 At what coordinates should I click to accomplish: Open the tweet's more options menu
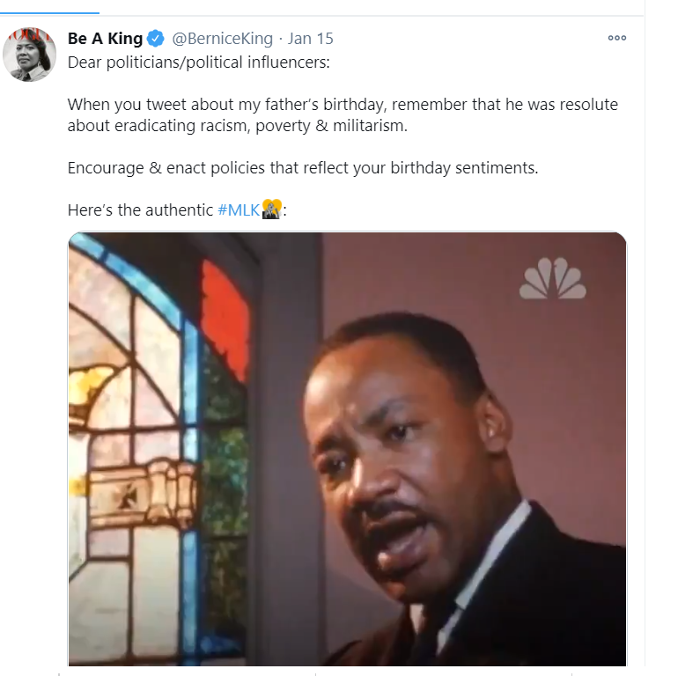pyautogui.click(x=616, y=39)
